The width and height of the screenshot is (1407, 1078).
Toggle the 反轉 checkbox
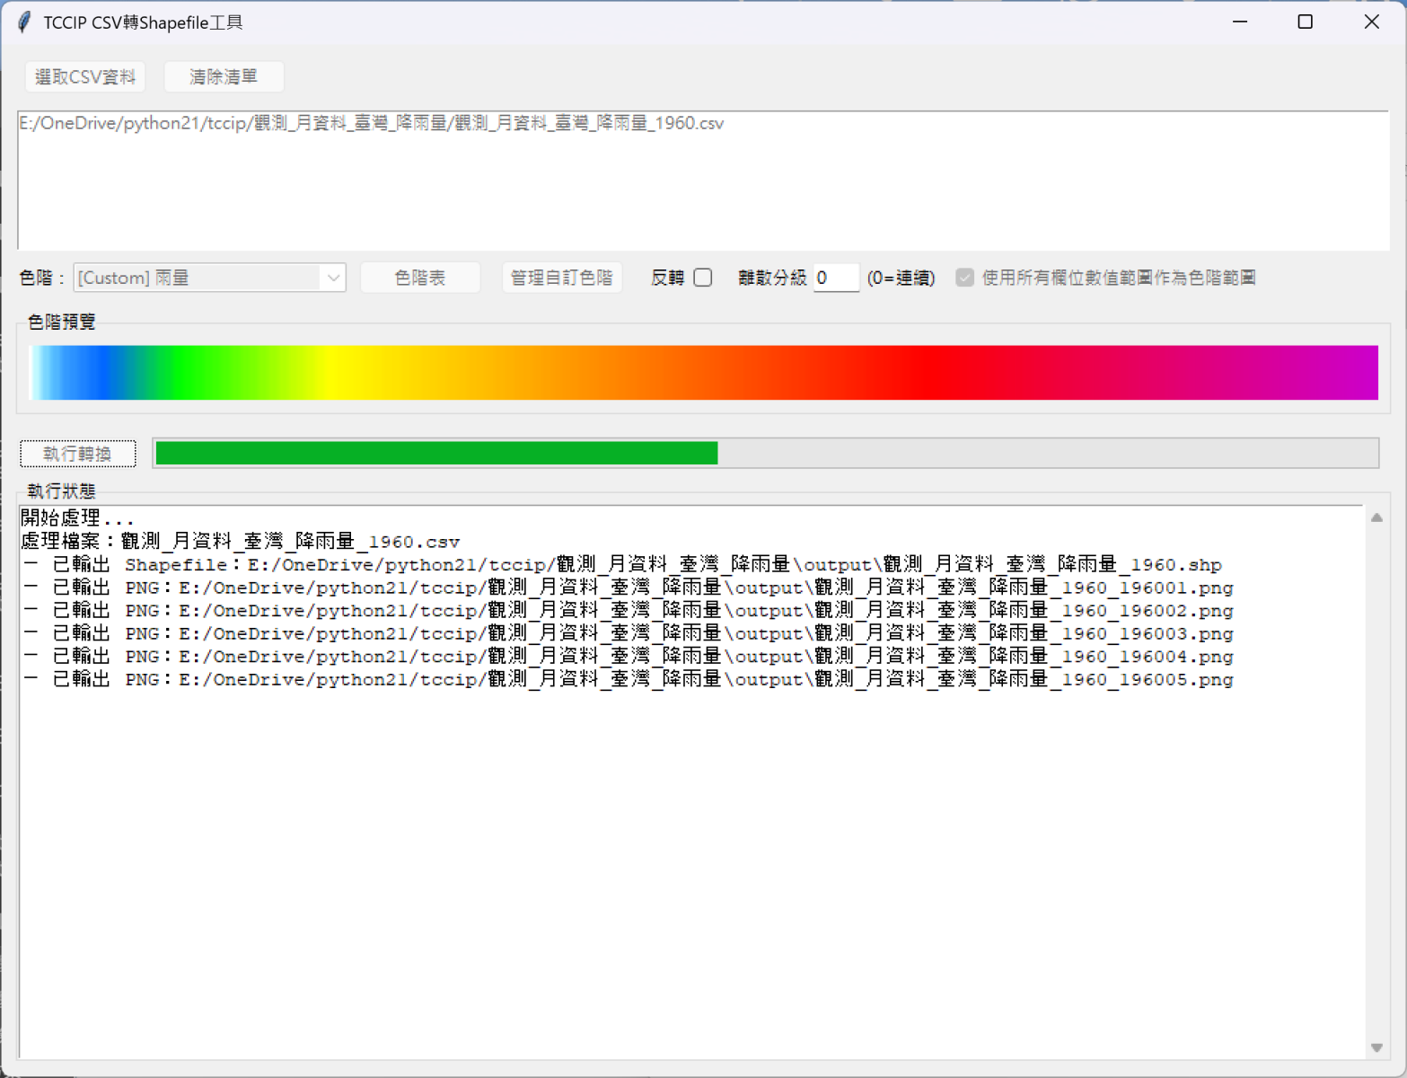(x=703, y=278)
